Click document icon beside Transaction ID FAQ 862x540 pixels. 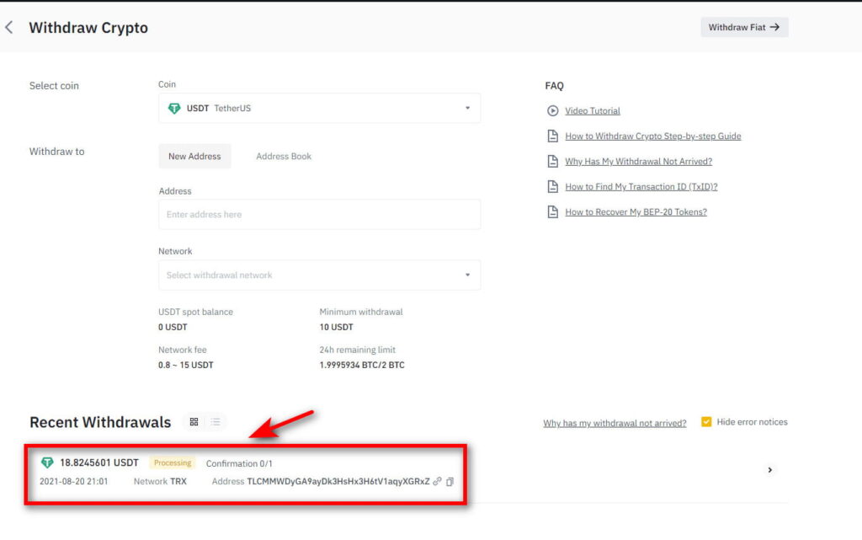click(552, 186)
